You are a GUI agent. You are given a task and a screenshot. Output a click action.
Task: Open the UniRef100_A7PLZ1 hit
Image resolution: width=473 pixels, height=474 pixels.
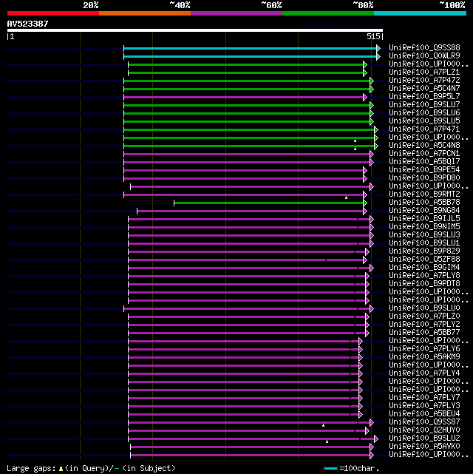pos(424,72)
